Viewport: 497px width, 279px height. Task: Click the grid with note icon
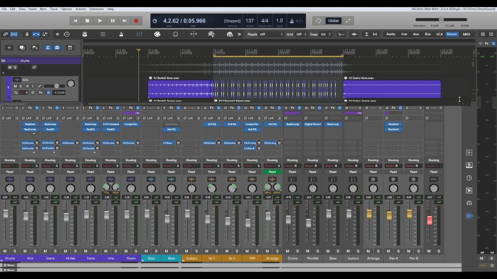(212, 34)
